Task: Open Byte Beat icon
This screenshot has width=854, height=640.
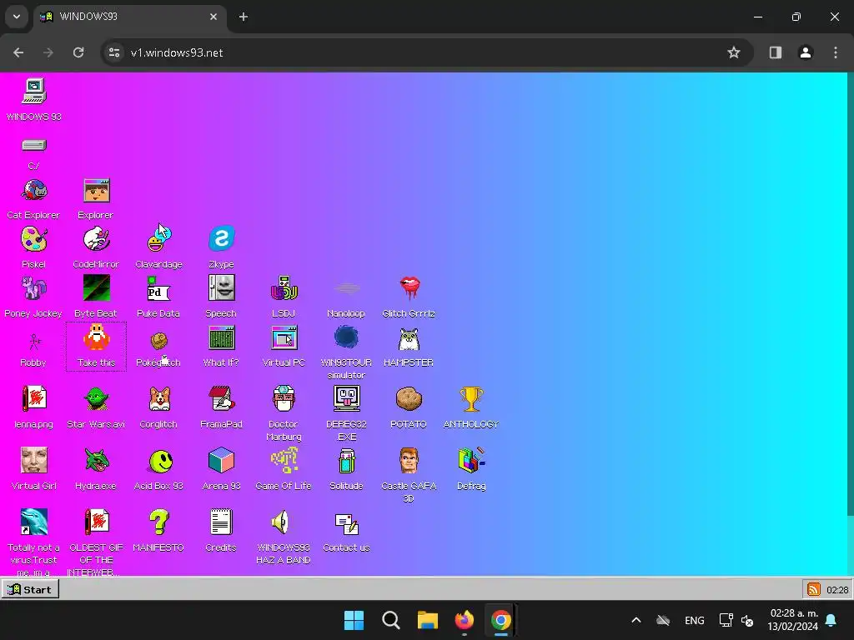Action: 97,288
